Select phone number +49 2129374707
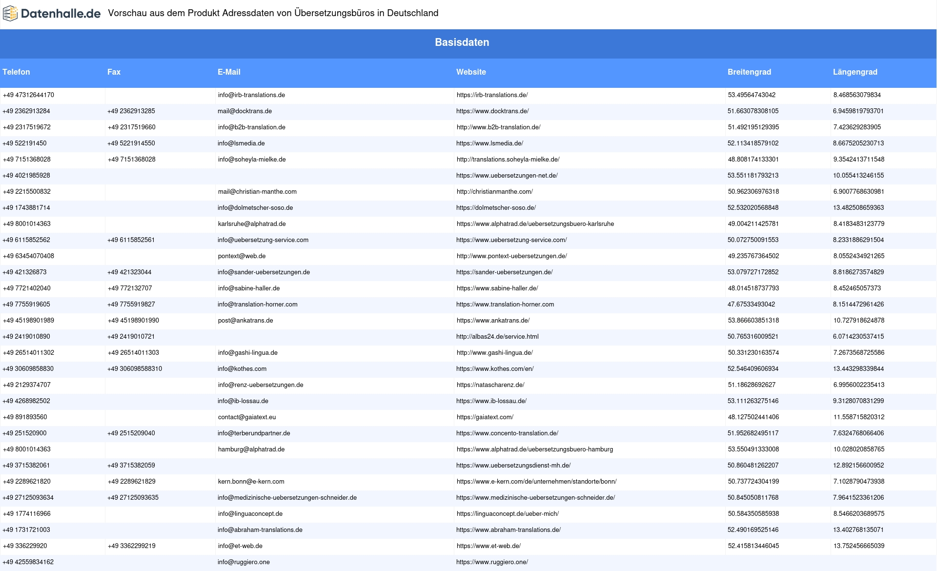Viewport: 937px width, 571px height. (x=27, y=385)
